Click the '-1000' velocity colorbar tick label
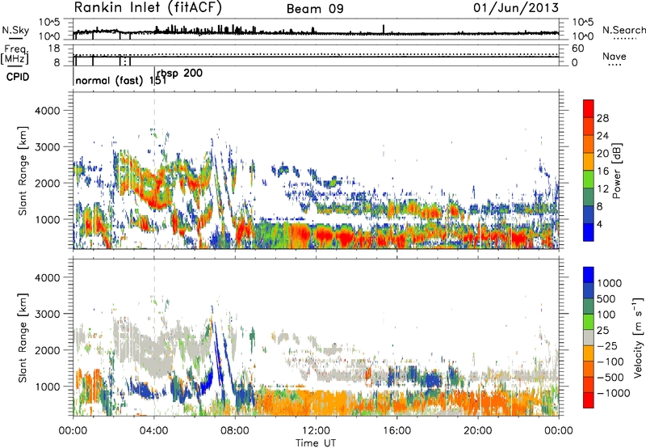The height and width of the screenshot is (448, 646). pyautogui.click(x=613, y=393)
